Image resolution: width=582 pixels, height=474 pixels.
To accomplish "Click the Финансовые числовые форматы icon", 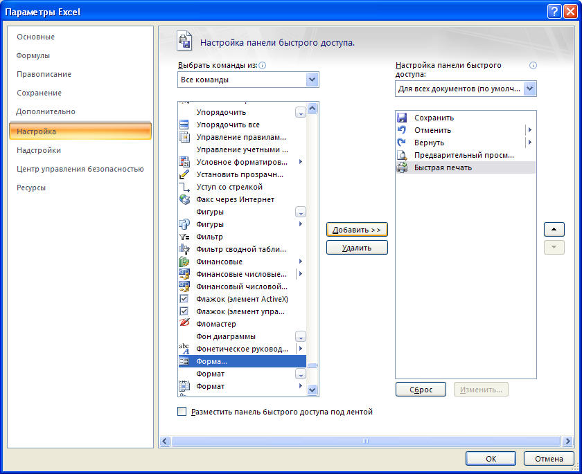I will (184, 274).
